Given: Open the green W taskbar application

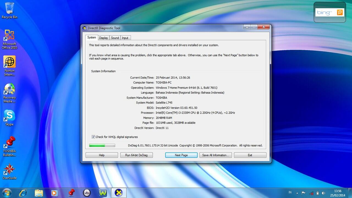Looking at the screenshot, I should (103, 193).
